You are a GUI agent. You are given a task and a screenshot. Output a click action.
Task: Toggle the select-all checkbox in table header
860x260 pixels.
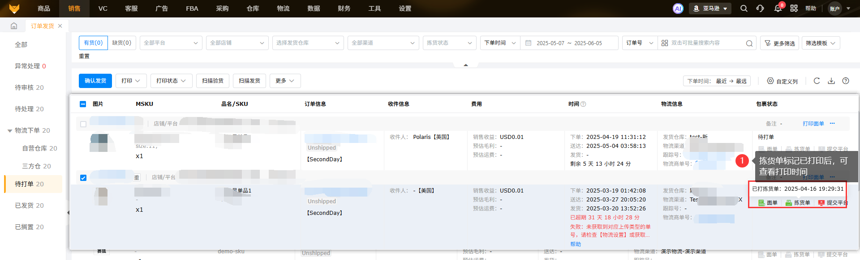tap(83, 104)
